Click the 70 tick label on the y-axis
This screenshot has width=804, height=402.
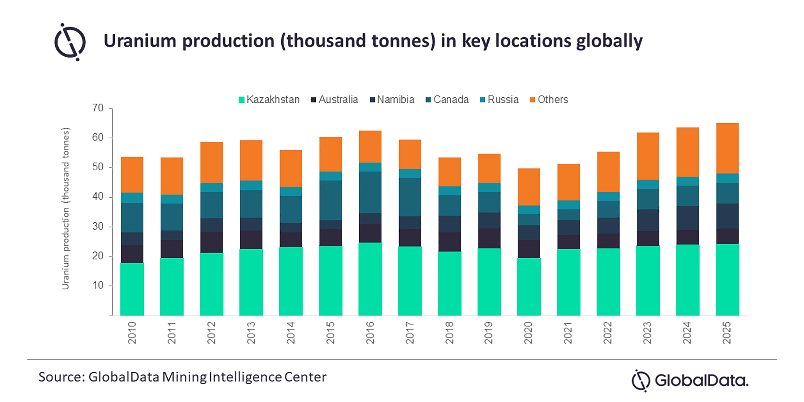click(x=98, y=108)
